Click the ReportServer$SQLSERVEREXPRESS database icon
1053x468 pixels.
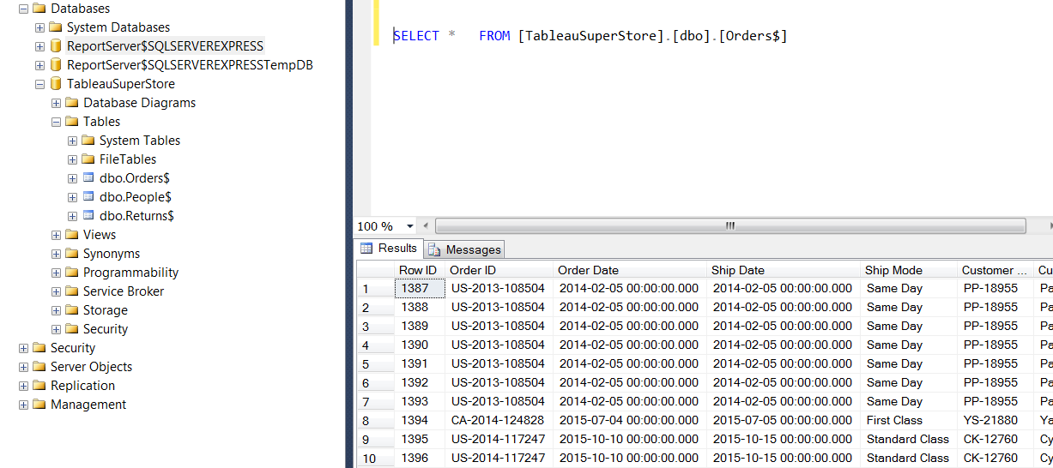point(56,46)
